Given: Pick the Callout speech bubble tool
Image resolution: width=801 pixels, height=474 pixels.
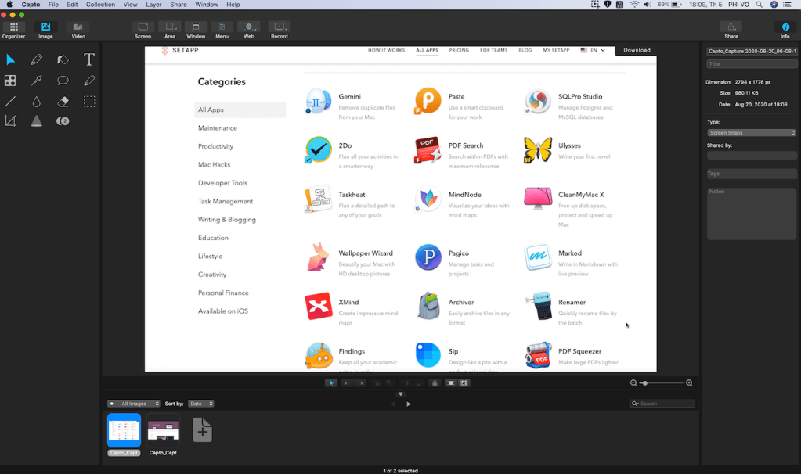Looking at the screenshot, I should [x=63, y=81].
